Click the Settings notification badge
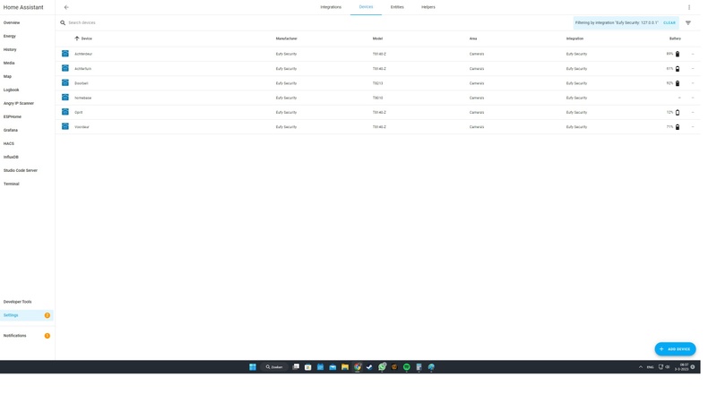This screenshot has height=403, width=717. [x=48, y=315]
